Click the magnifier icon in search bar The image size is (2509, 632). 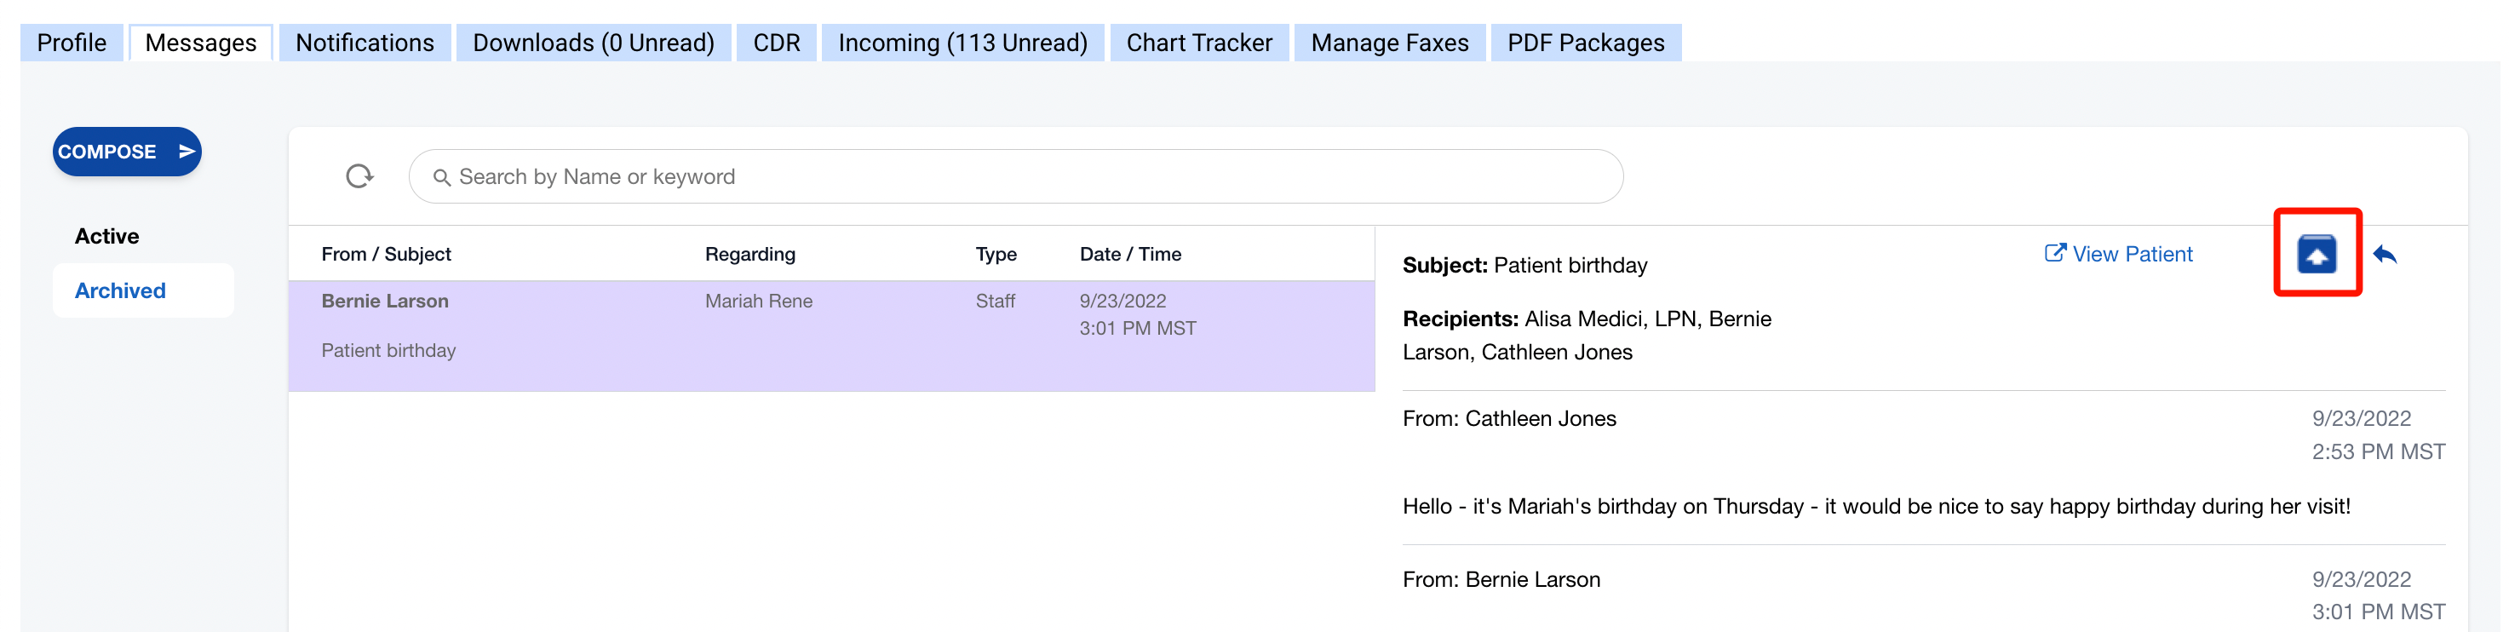(x=441, y=177)
